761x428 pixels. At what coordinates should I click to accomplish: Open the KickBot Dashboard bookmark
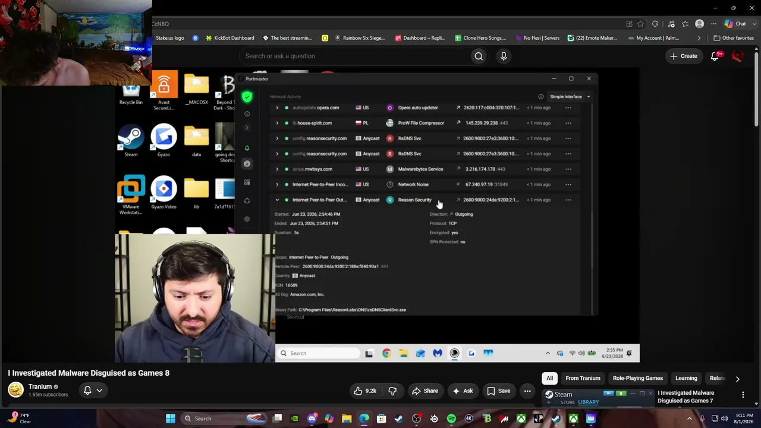click(230, 38)
